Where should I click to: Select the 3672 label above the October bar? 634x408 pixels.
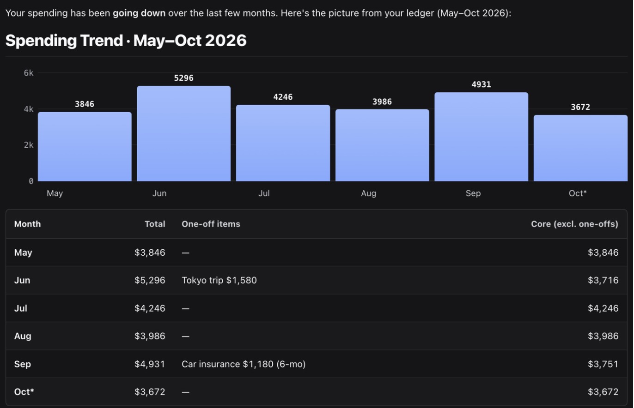[580, 107]
